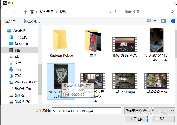
Task: Open the 组织 menu
Action: pyautogui.click(x=10, y=21)
